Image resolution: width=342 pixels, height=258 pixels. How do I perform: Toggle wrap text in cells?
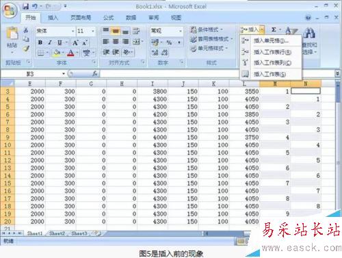pos(136,31)
